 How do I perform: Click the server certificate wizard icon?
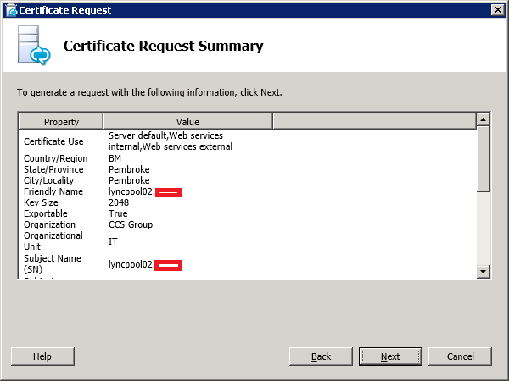32,47
